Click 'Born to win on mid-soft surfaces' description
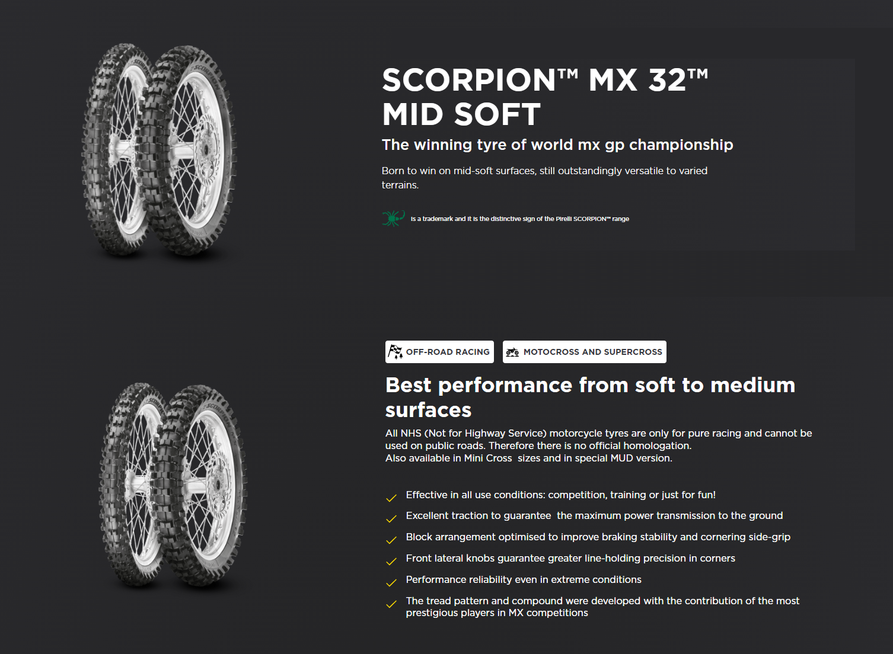 544,178
